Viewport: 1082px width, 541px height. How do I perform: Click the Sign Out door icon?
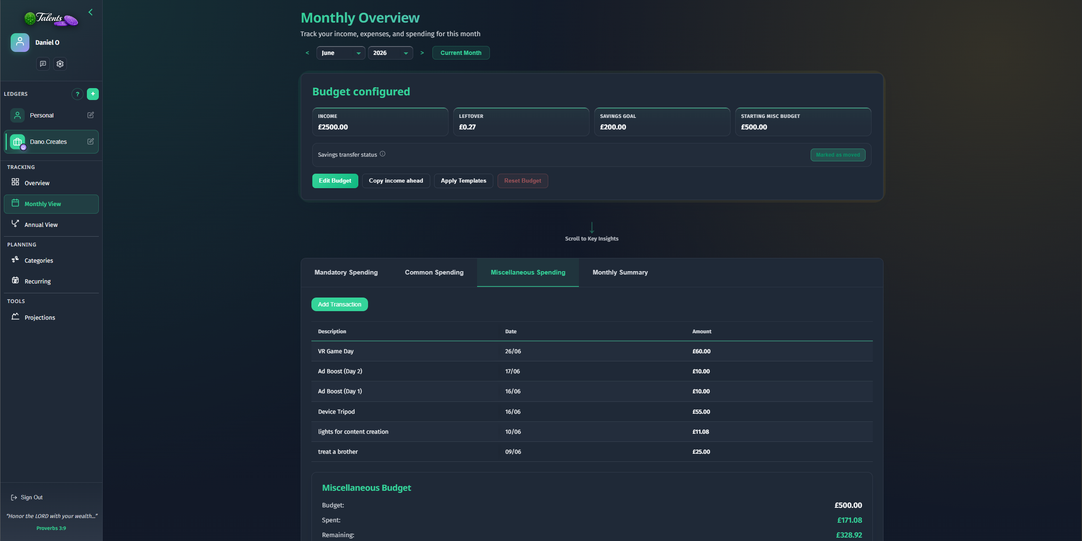(14, 498)
